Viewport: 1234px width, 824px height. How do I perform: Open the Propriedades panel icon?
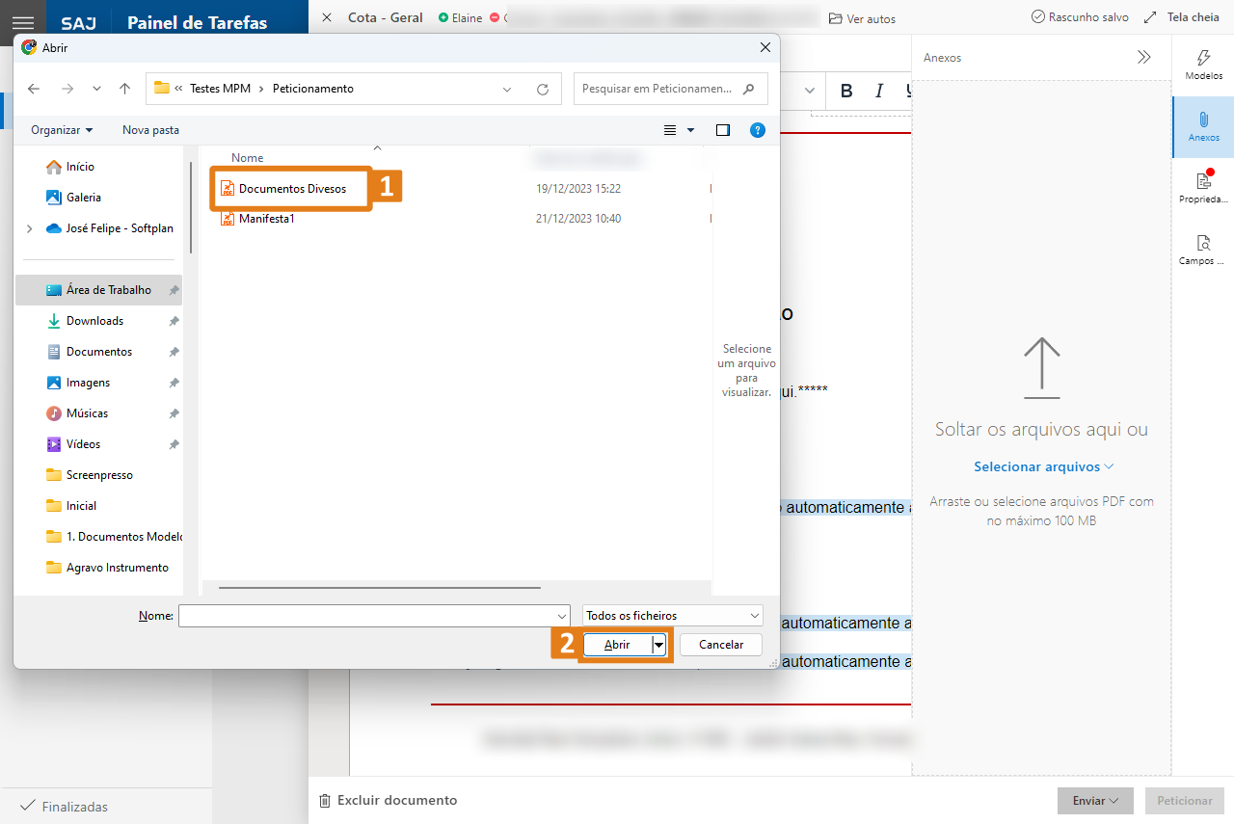point(1203,181)
